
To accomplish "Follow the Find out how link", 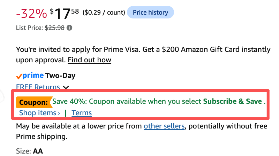I will [x=90, y=60].
